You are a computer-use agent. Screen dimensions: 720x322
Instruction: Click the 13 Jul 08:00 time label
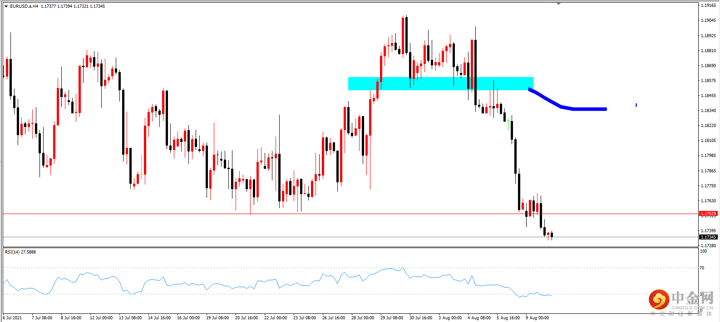(130, 317)
